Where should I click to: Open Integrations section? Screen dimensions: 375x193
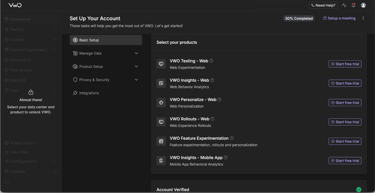tap(106, 93)
